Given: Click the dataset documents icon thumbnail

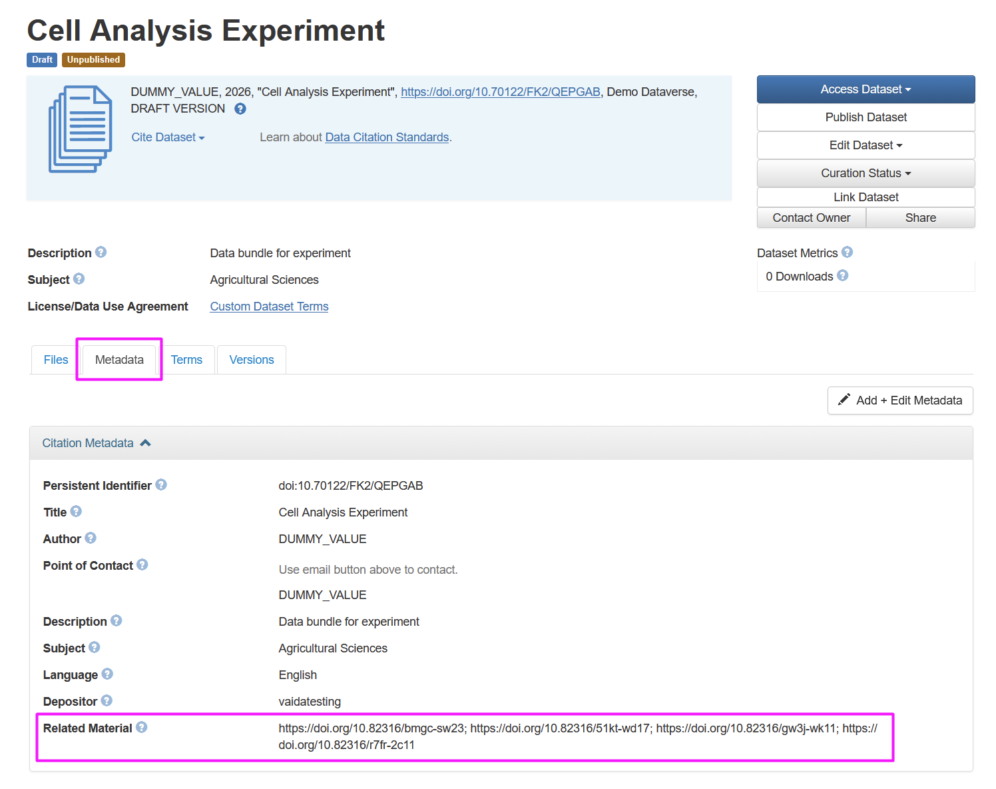Looking at the screenshot, I should [80, 129].
